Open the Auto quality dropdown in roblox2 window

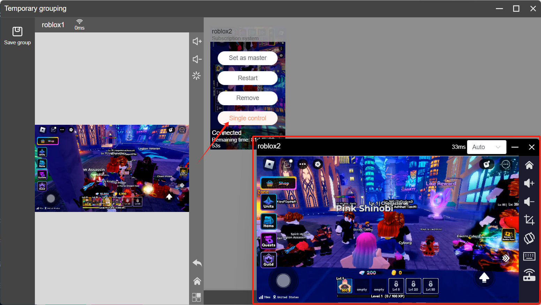(x=487, y=147)
